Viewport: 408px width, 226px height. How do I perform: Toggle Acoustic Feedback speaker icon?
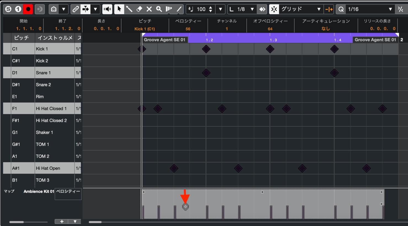click(x=107, y=9)
